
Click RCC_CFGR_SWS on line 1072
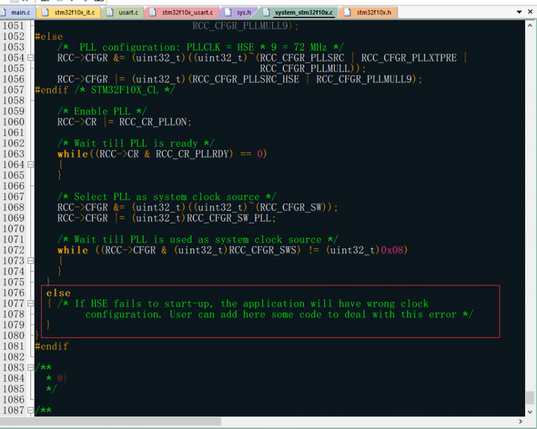tap(263, 250)
